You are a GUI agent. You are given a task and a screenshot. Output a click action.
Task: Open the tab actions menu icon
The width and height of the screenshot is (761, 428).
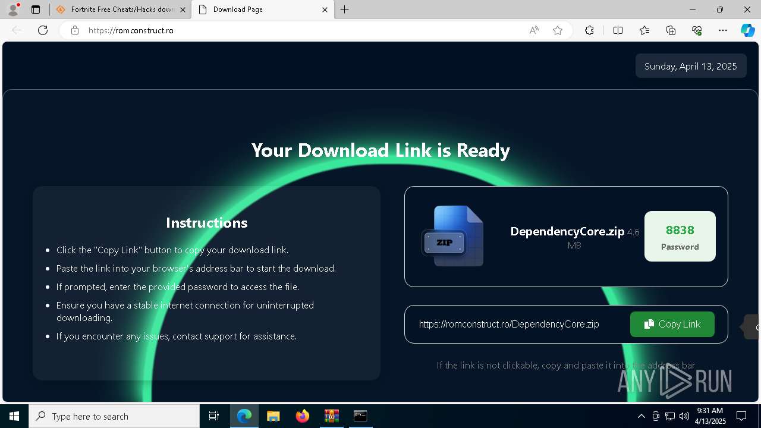[x=36, y=10]
